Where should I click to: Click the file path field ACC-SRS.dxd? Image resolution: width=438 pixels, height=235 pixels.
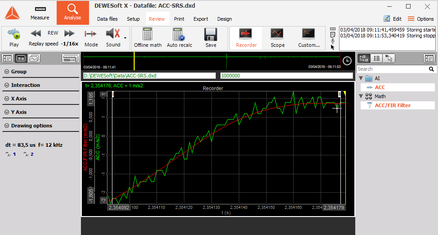(x=149, y=76)
